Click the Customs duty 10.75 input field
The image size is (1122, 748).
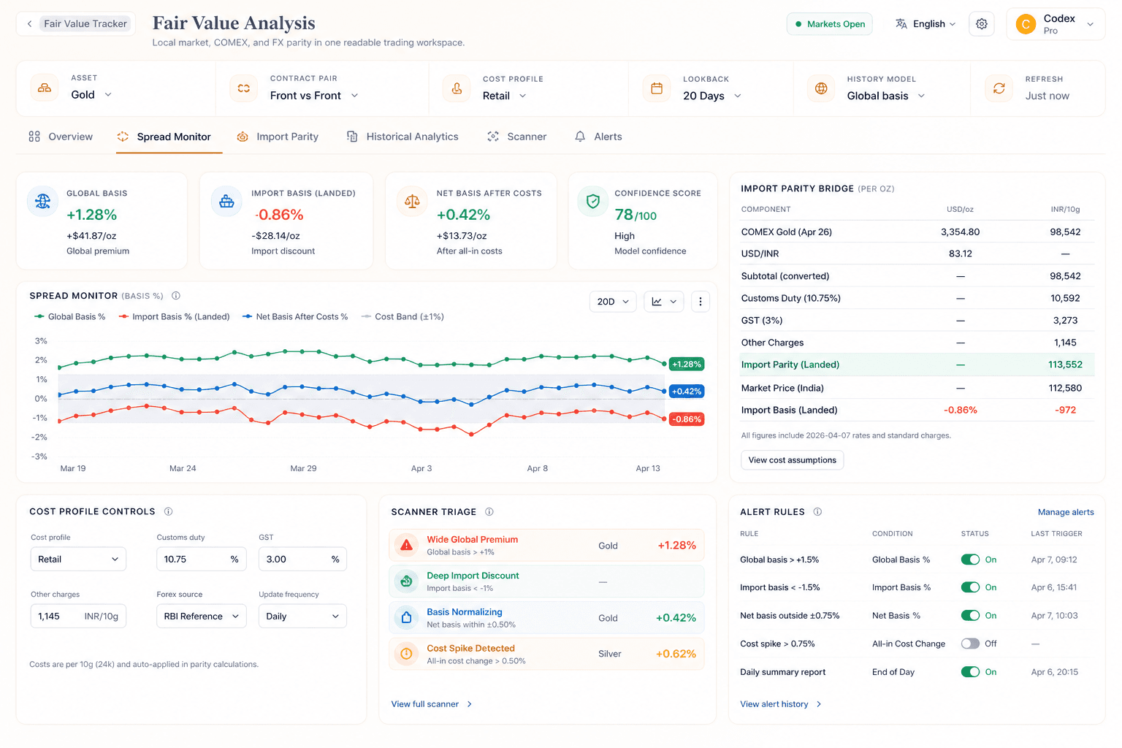coord(201,560)
